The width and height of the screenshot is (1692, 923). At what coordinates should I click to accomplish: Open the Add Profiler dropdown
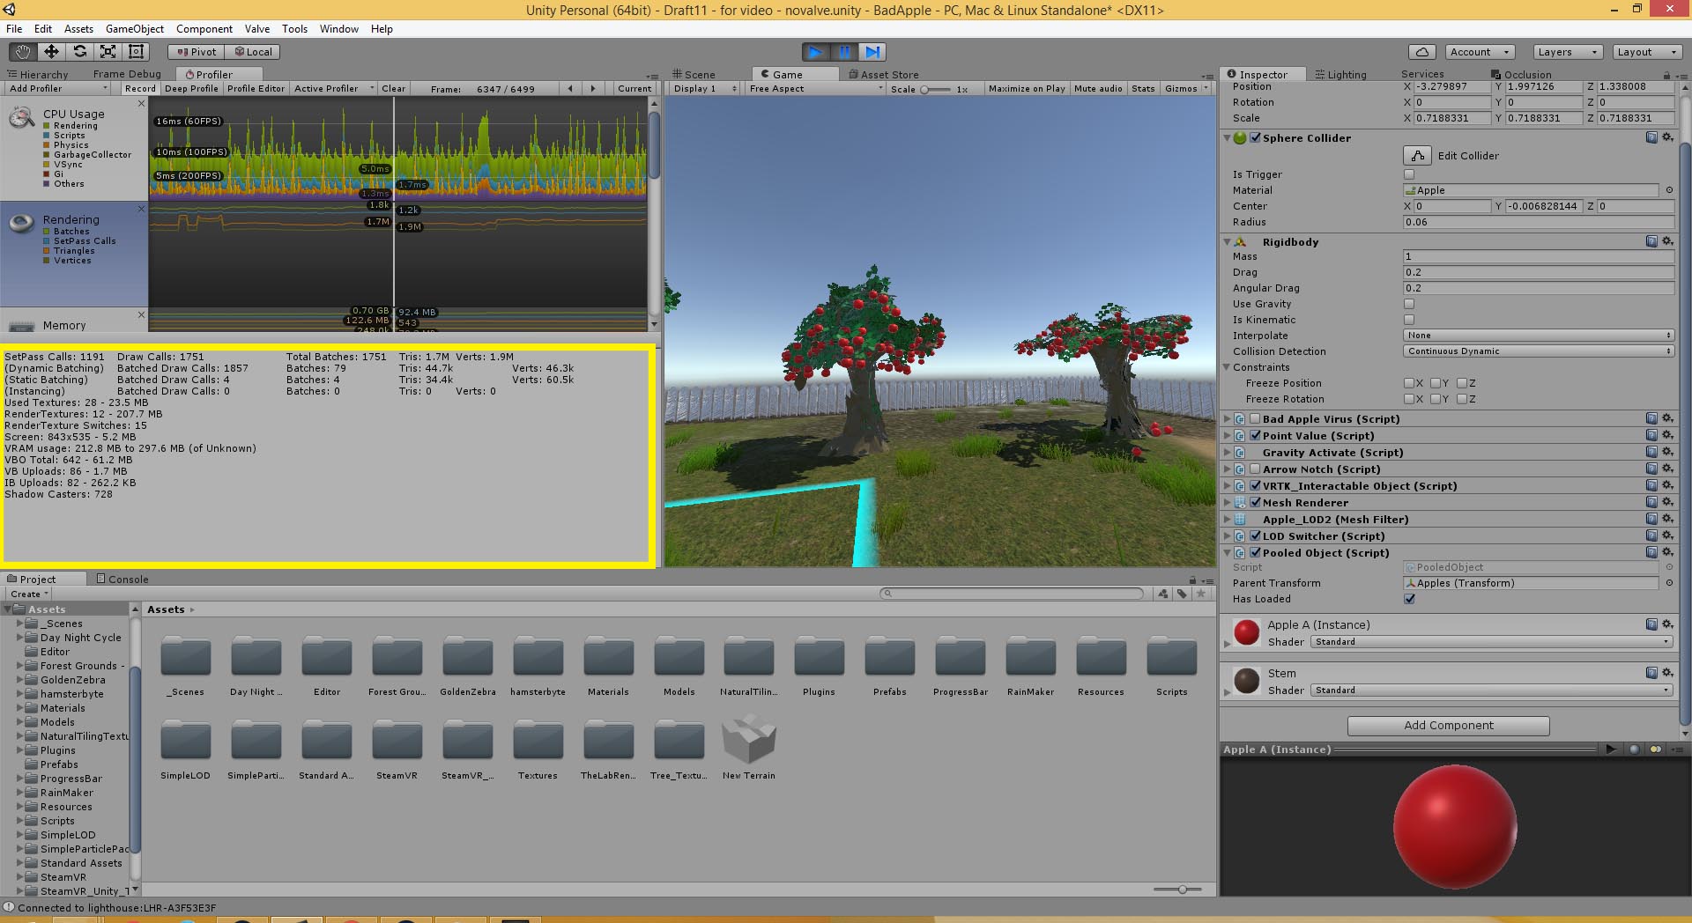coord(57,89)
